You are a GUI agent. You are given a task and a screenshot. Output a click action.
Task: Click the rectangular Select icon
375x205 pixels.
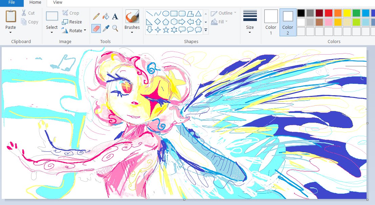pos(52,16)
